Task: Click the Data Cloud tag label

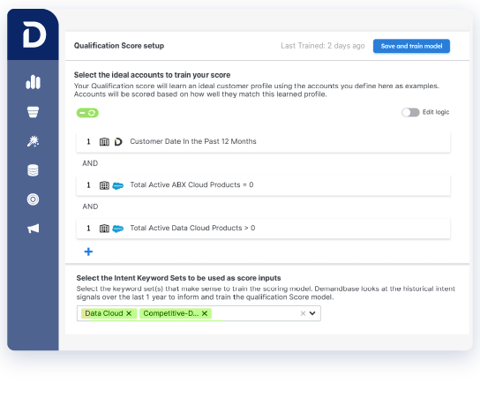Action: (104, 313)
